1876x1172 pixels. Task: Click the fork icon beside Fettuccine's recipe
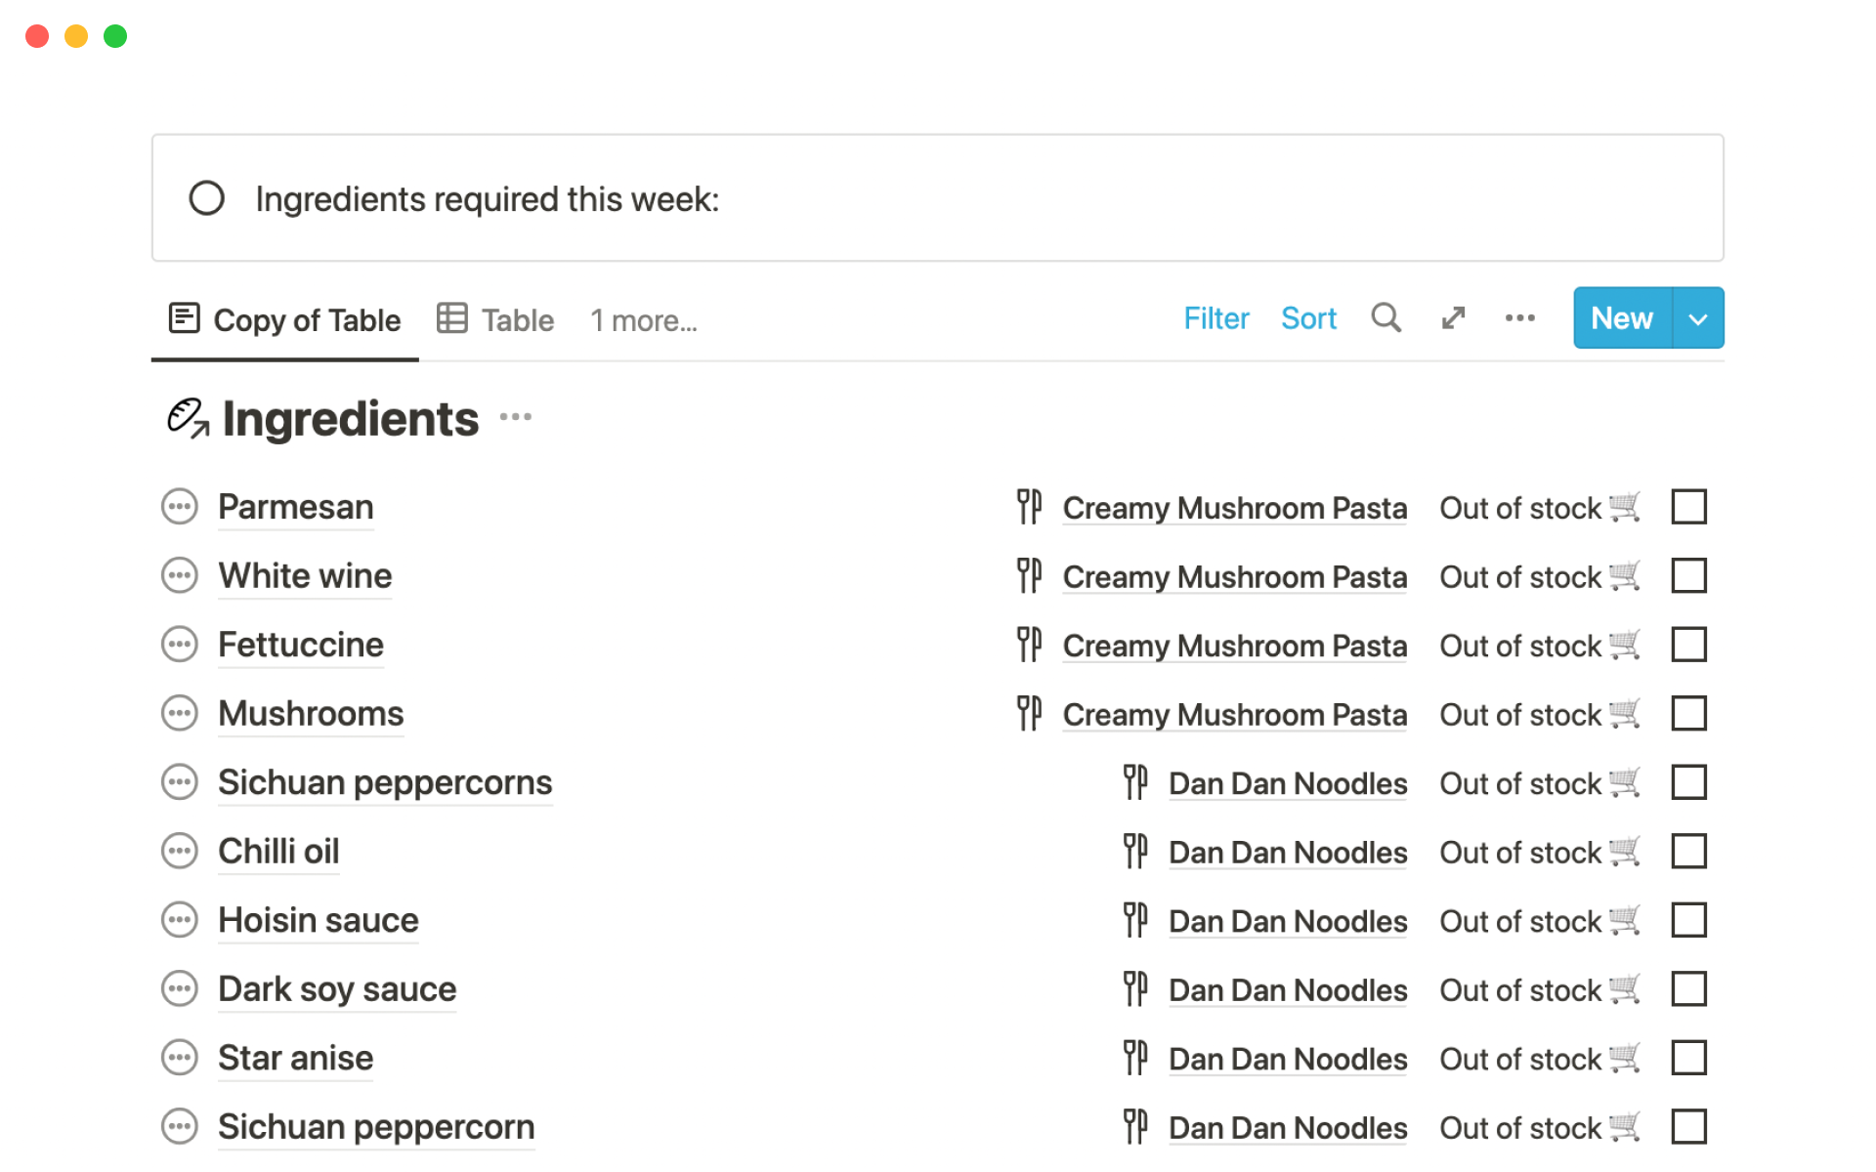(x=1029, y=645)
